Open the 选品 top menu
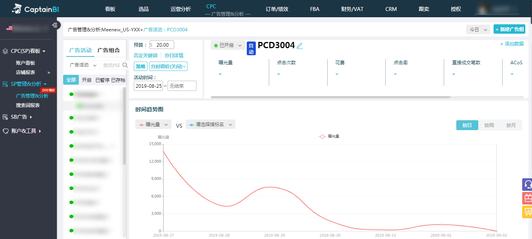This screenshot has width=532, height=239. pos(144,9)
